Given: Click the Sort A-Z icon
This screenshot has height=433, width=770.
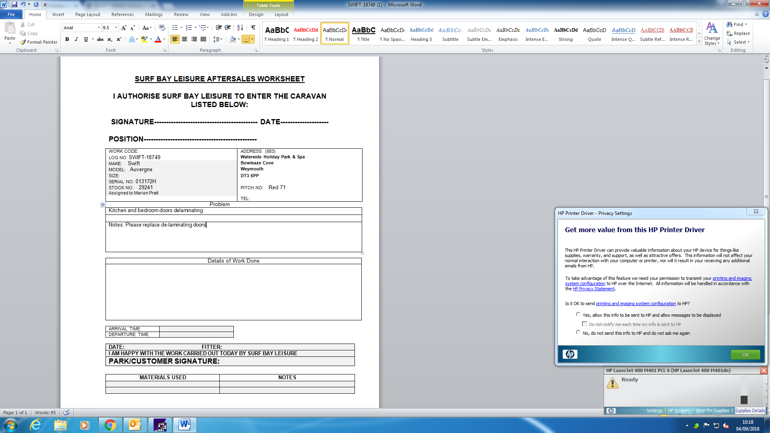Looking at the screenshot, I should [240, 28].
